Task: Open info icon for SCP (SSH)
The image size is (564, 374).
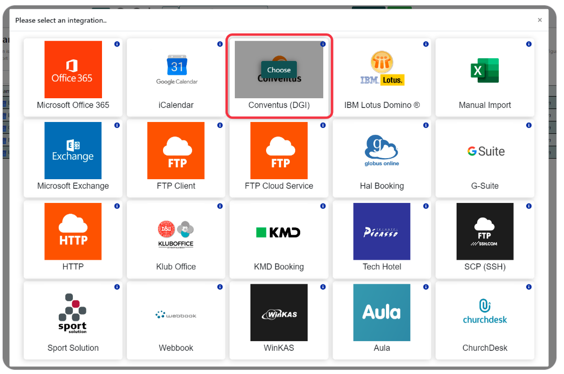Action: tap(529, 206)
